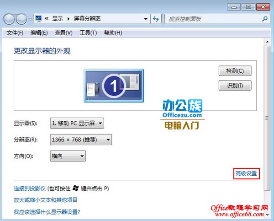Open the 文件(F) menu
This screenshot has width=274, height=221.
(15, 33)
